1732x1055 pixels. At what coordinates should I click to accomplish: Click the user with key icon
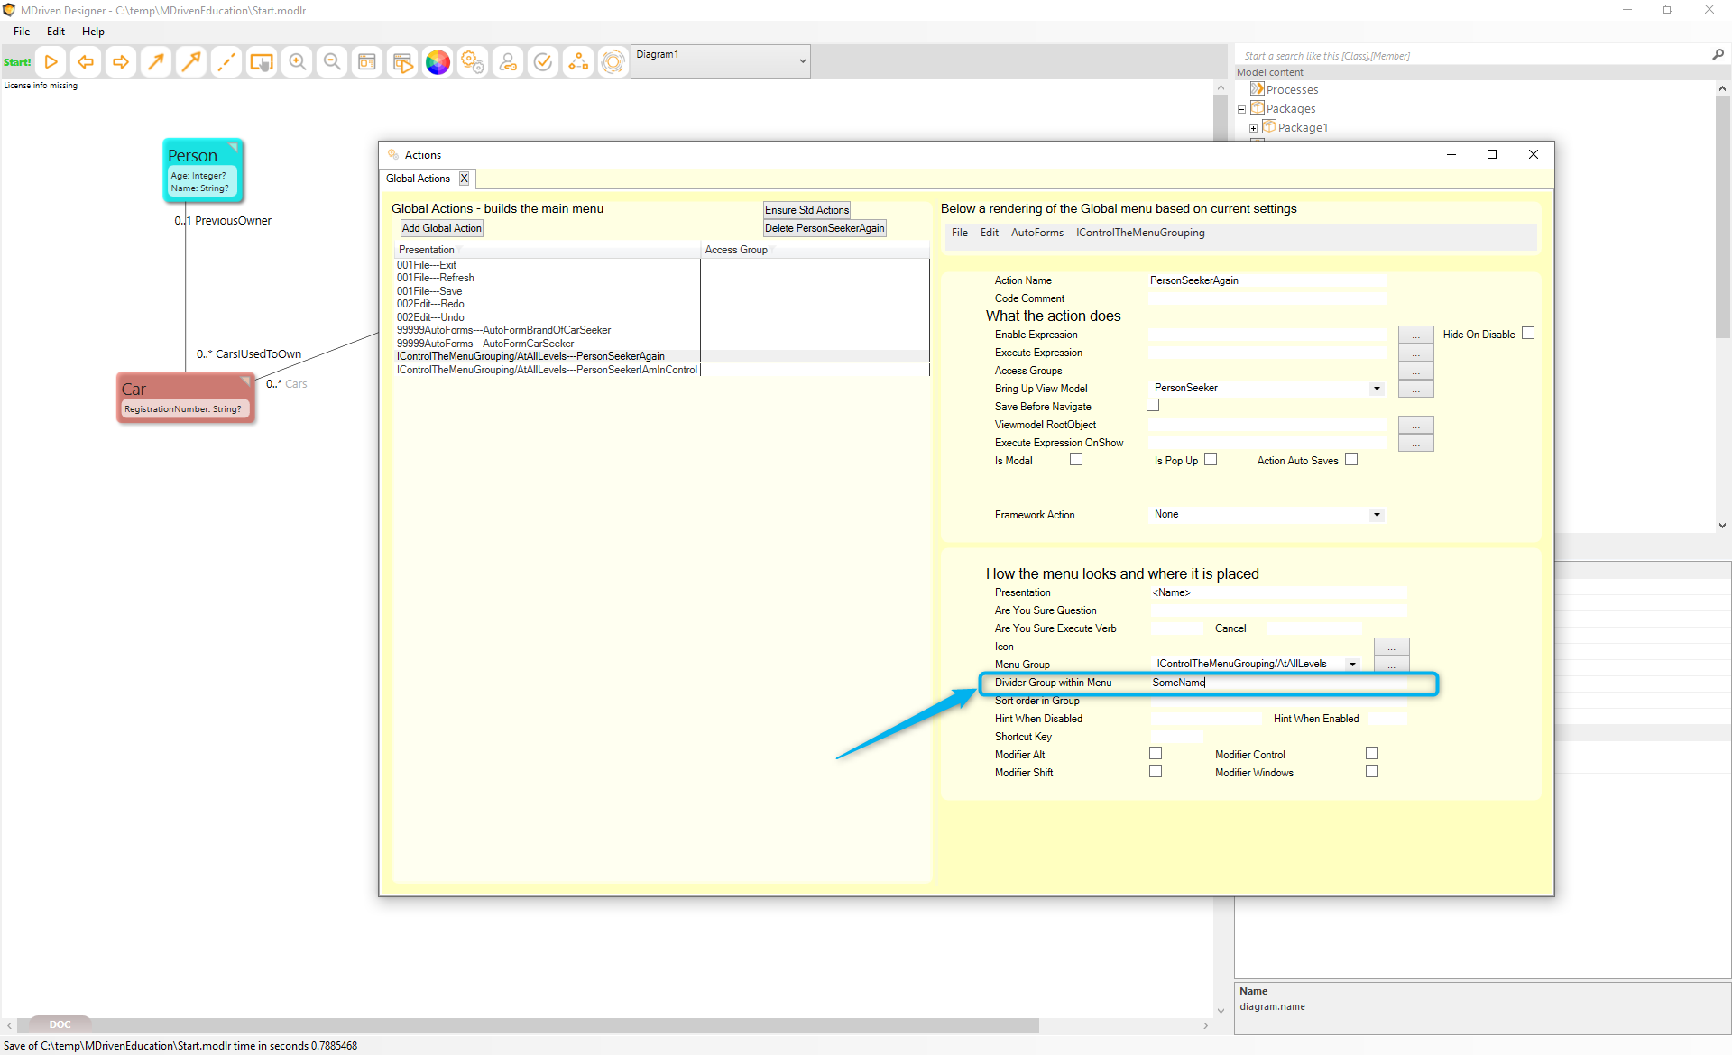click(508, 62)
